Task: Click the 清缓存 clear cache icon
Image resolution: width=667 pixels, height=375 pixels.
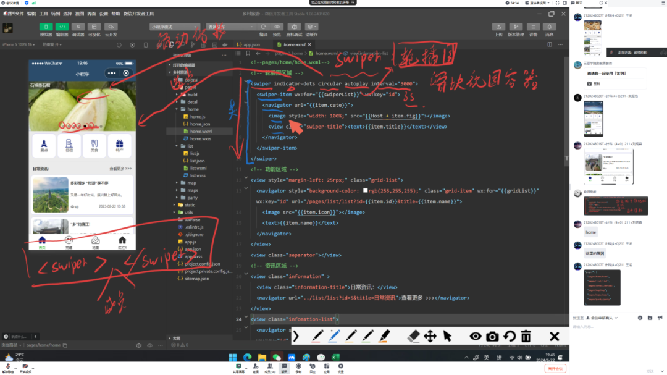Action: [311, 27]
